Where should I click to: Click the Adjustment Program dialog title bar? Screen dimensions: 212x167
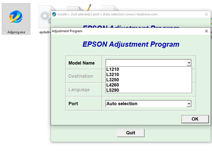tap(124, 31)
